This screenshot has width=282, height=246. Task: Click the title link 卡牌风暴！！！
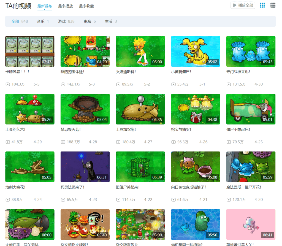[17, 72]
